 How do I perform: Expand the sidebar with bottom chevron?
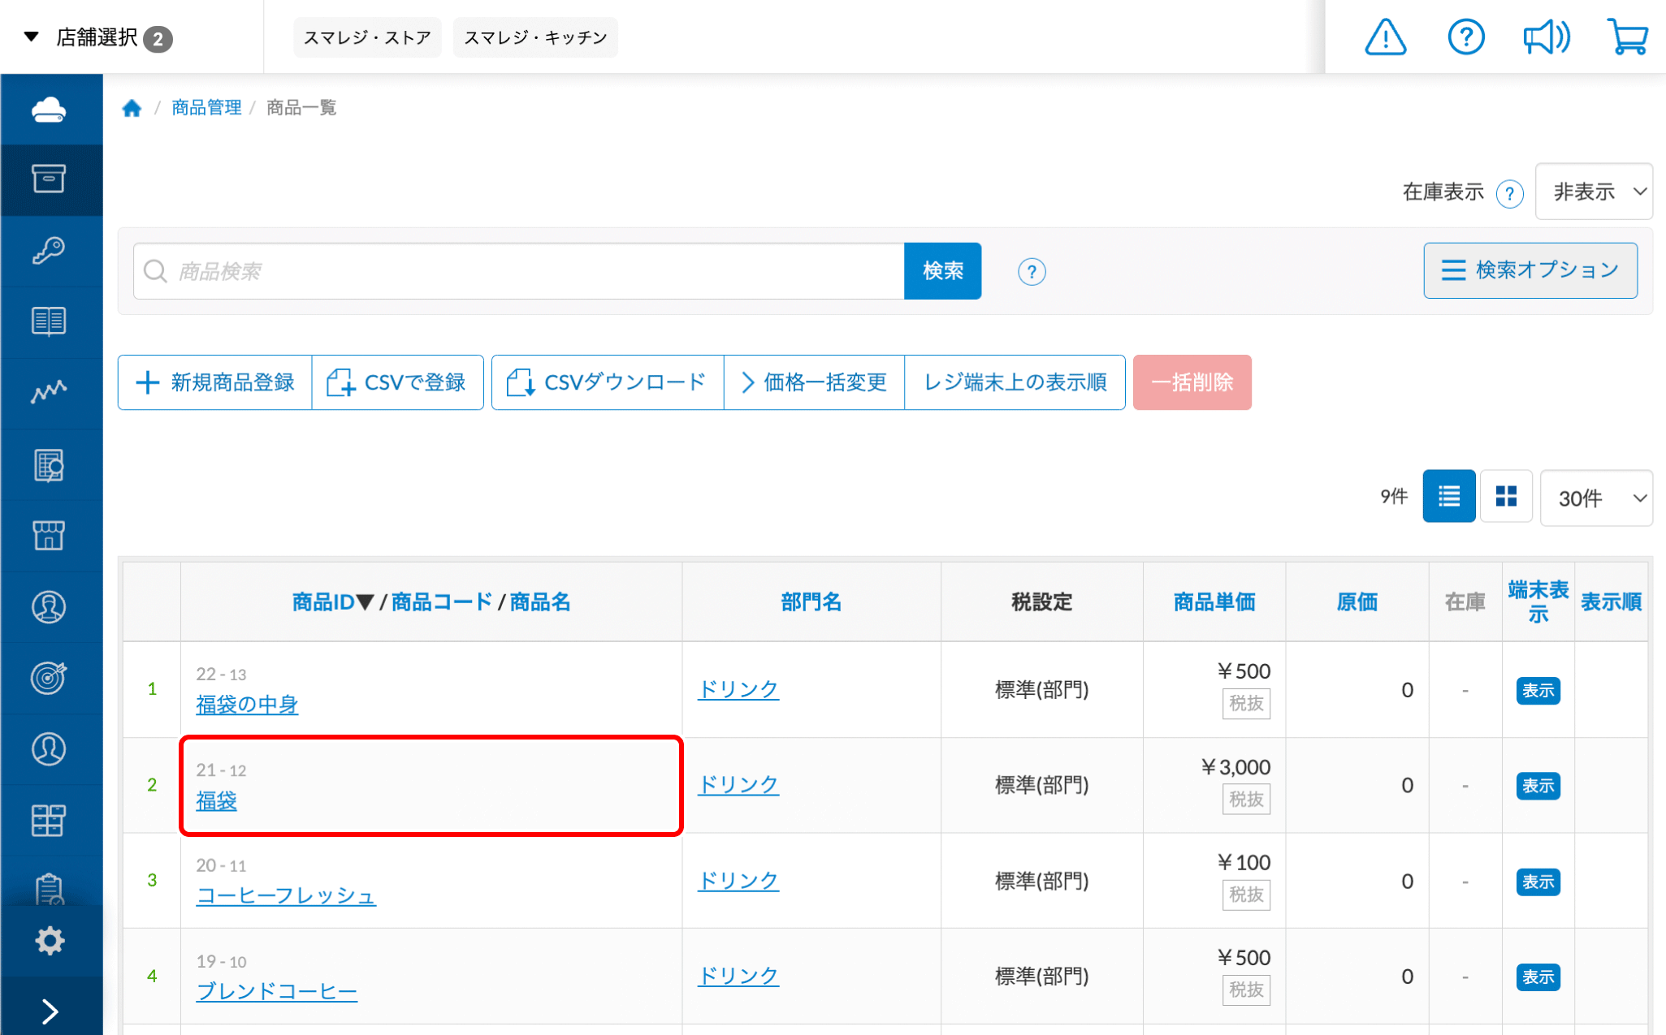coord(50,1011)
